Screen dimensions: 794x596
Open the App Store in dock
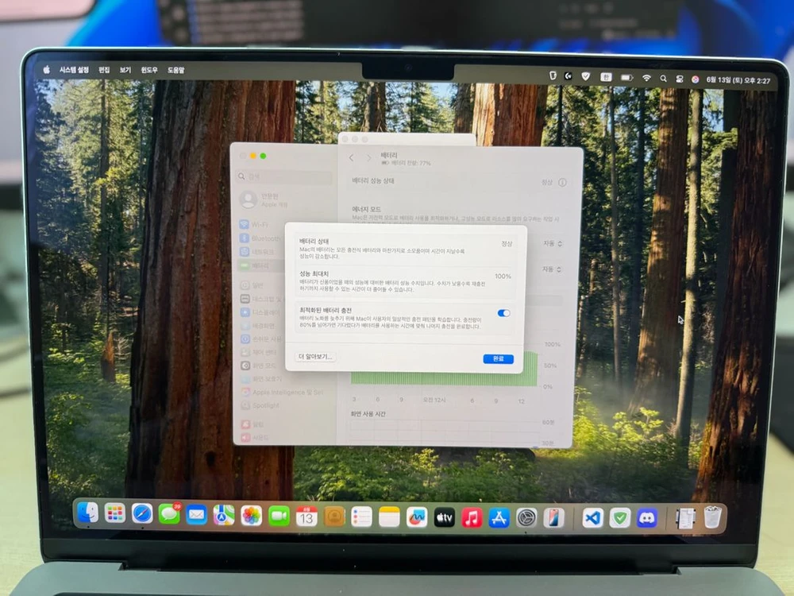[x=499, y=517]
